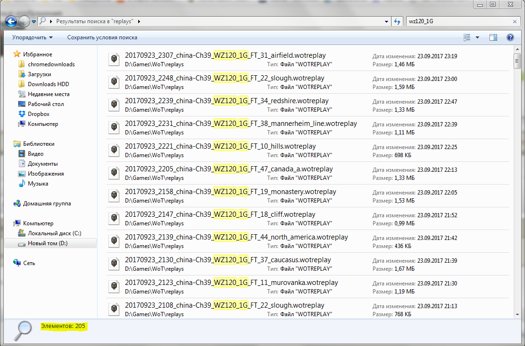The height and width of the screenshot is (346, 525).
Task: Open Downloads HDD folder
Action: [x=48, y=84]
